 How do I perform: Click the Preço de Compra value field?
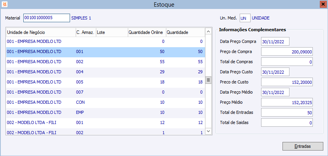coord(287,52)
